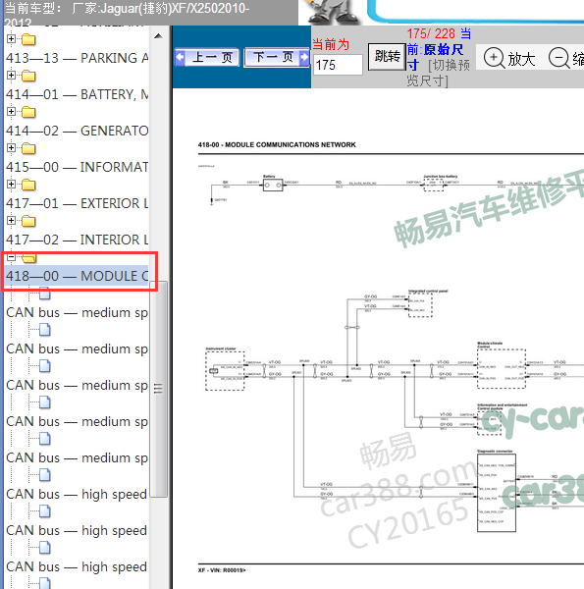
Task: Collapse the 418—00 MODULE folder node
Action: (11, 257)
